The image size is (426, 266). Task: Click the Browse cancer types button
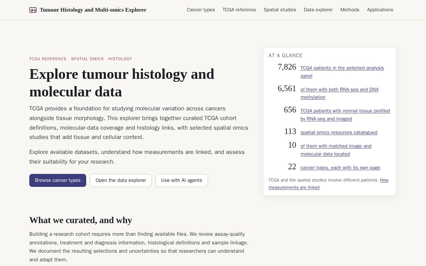[x=58, y=180]
